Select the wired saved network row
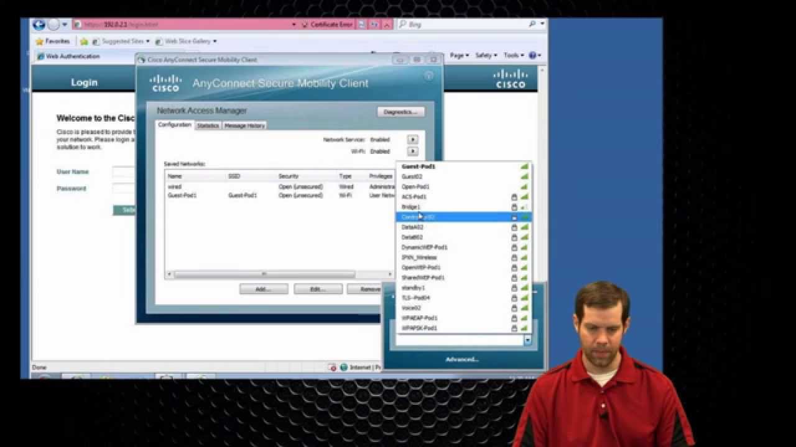Screen dimensions: 796x447 pyautogui.click(x=280, y=186)
